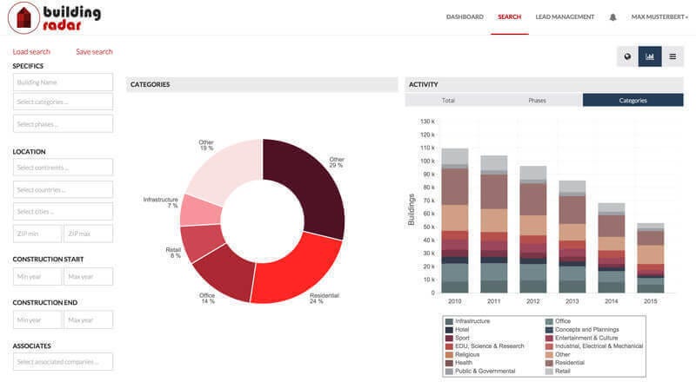Click Construction End Min year field

click(37, 320)
